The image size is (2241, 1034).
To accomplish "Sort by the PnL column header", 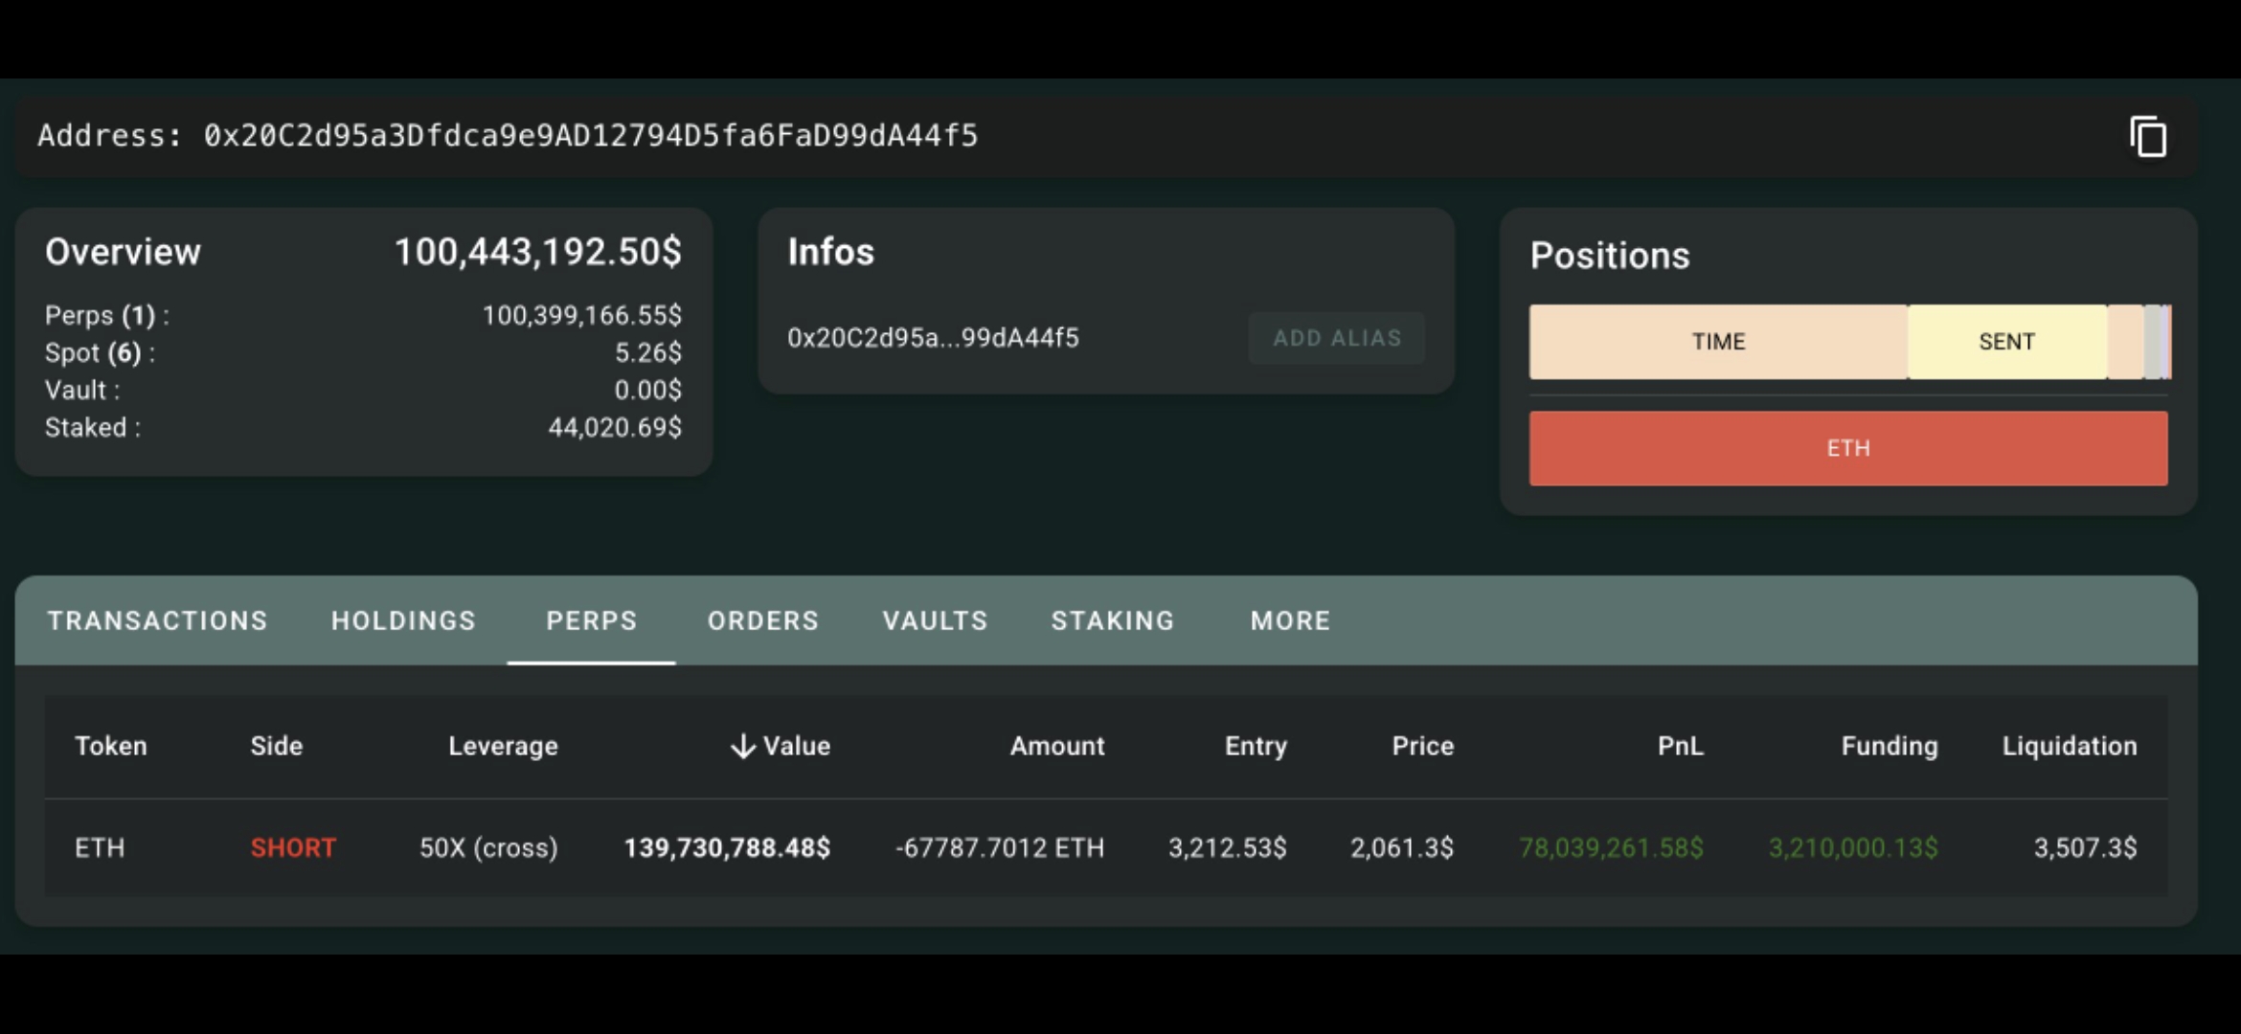I will click(x=1680, y=746).
